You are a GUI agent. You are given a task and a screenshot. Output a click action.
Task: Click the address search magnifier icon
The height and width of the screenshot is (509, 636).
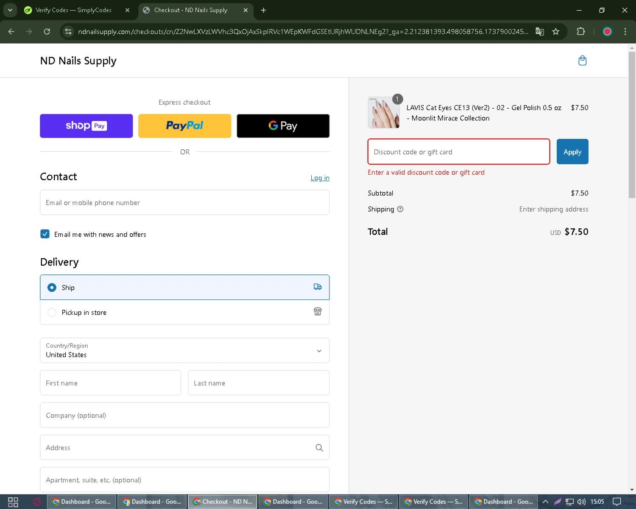point(319,447)
